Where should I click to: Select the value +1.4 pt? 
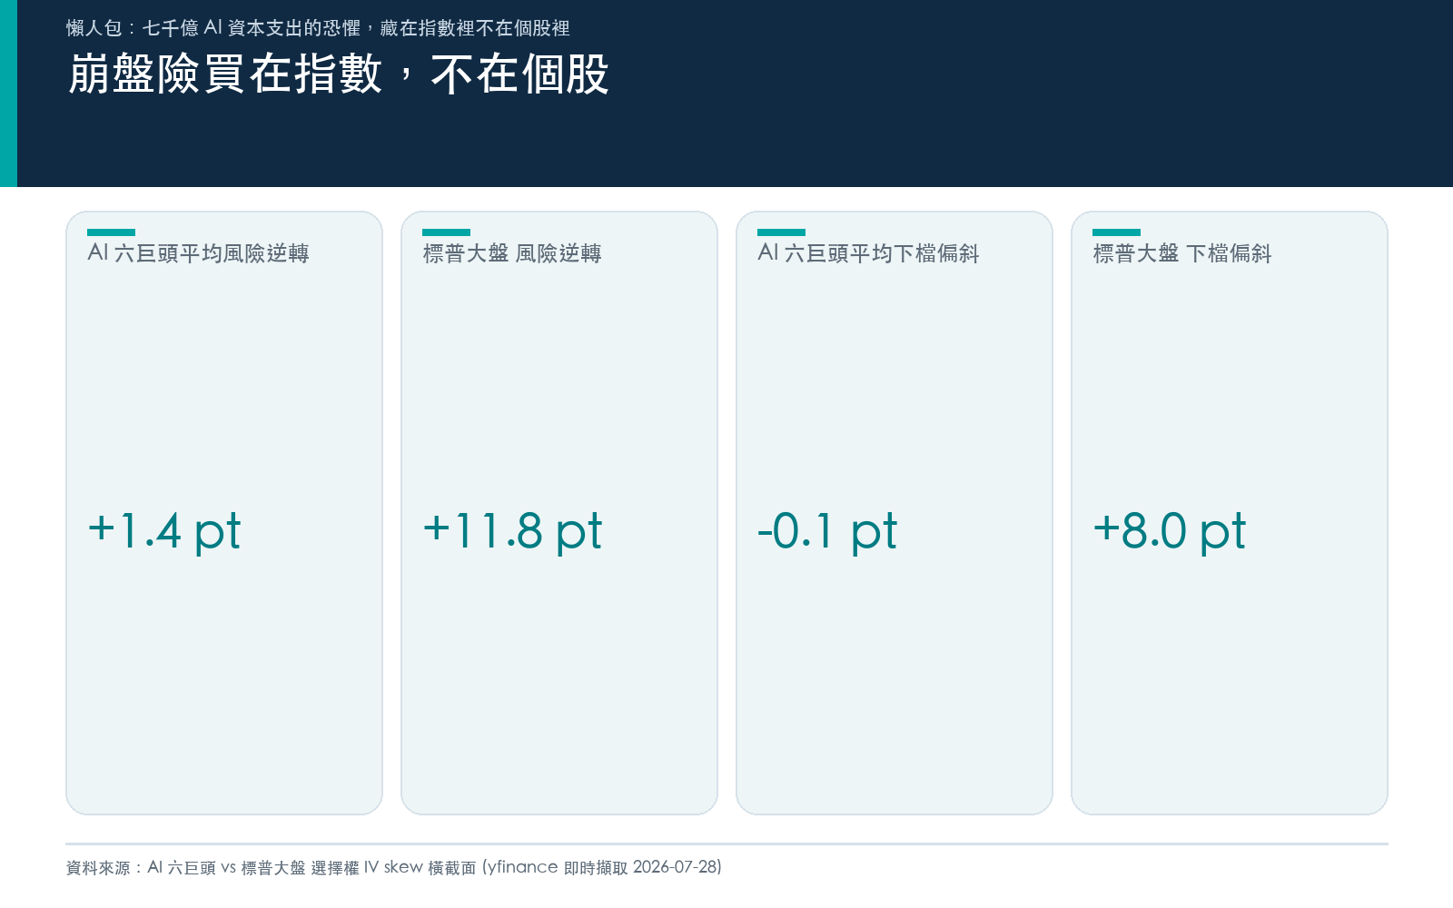point(164,531)
